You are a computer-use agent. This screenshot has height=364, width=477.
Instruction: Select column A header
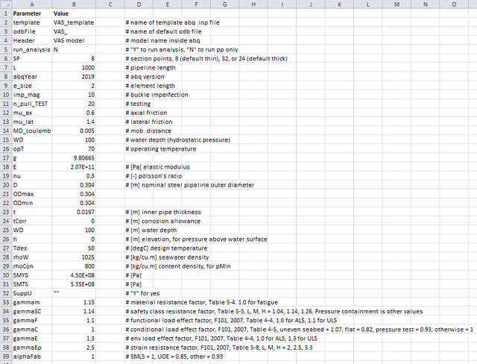coord(32,4)
